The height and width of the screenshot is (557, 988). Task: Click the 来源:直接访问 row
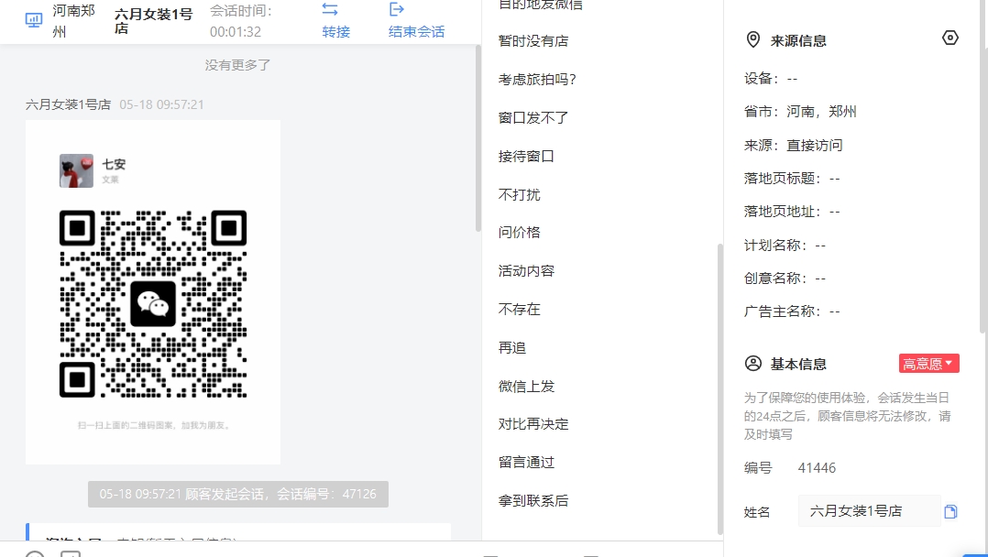pos(794,146)
